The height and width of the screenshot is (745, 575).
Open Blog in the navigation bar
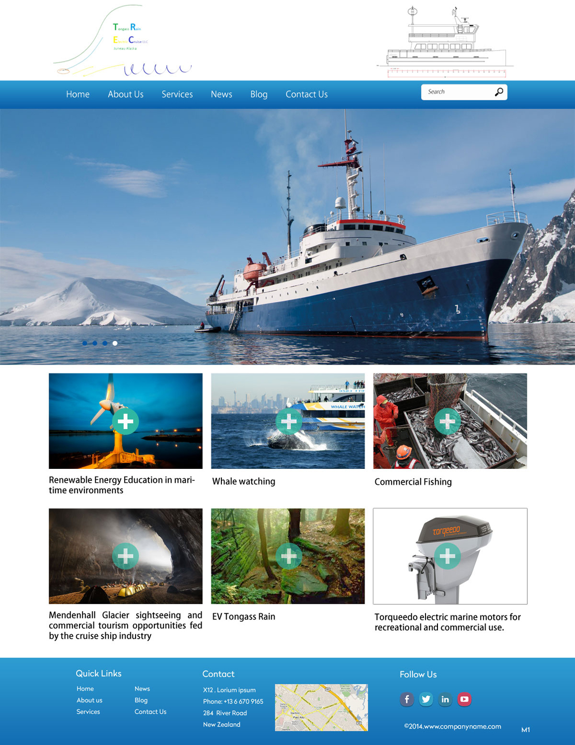(x=259, y=94)
